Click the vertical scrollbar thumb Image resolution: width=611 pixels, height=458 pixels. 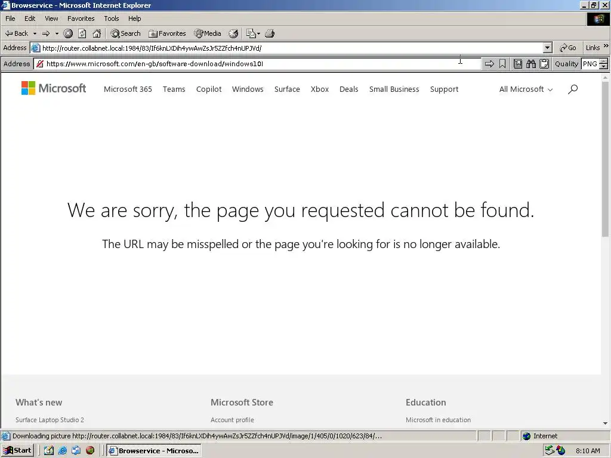pyautogui.click(x=605, y=159)
